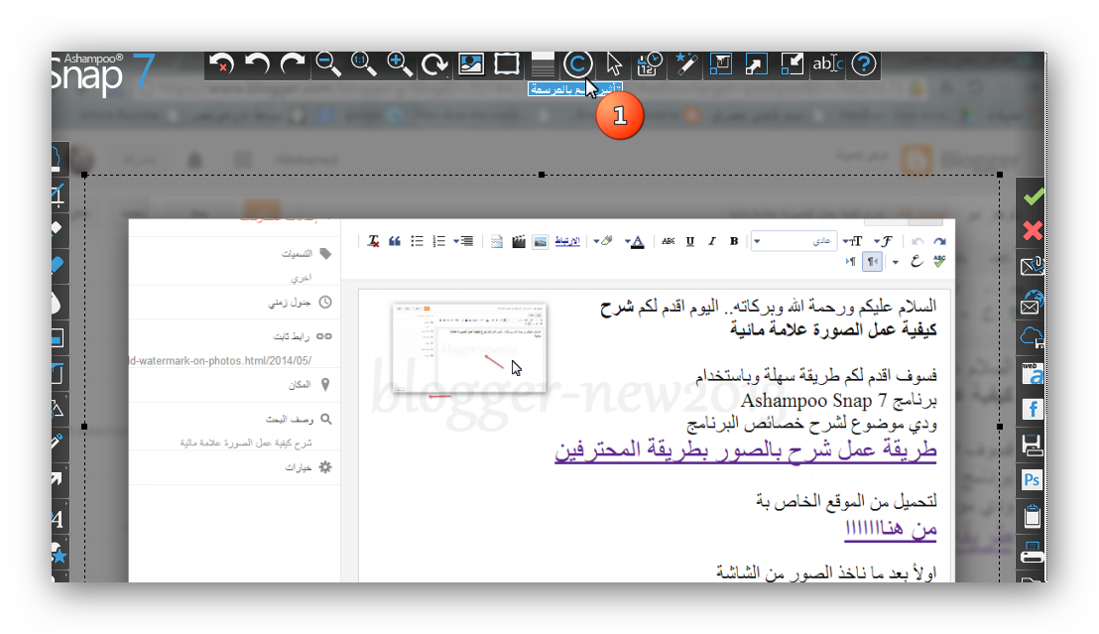
Task: Select the mouse pointer cursor tool
Action: coord(614,64)
